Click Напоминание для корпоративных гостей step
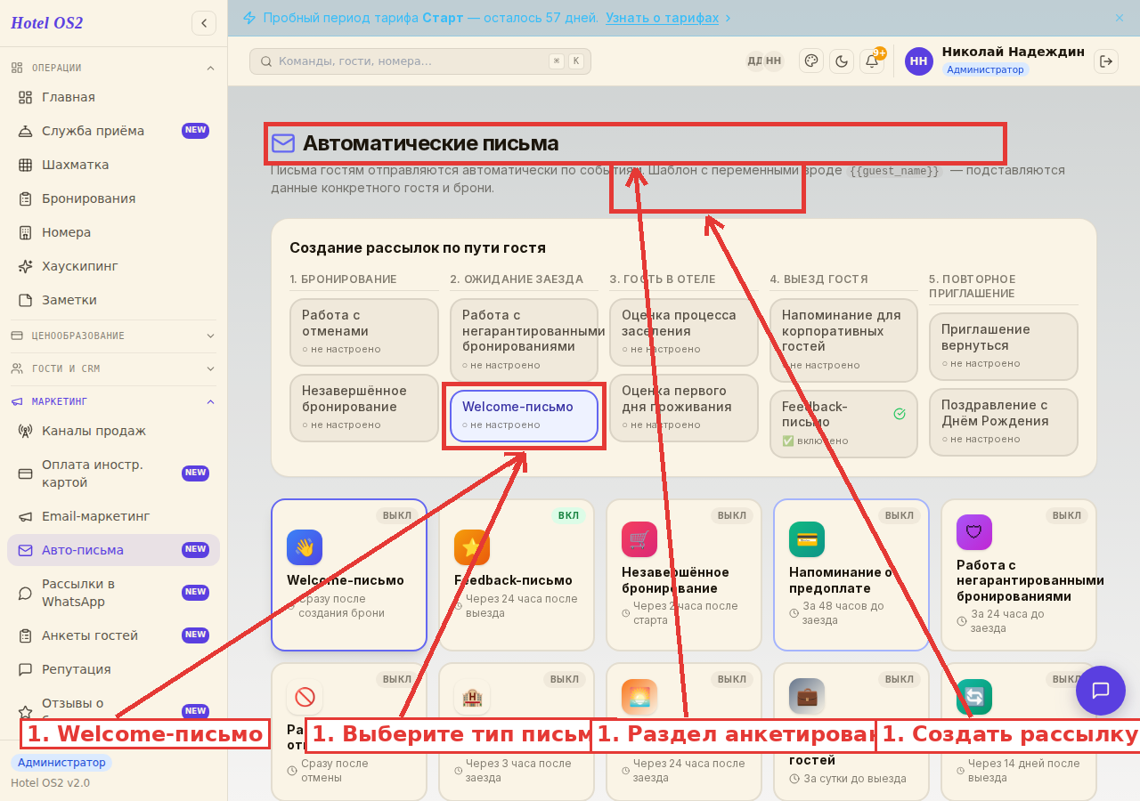 tap(843, 340)
